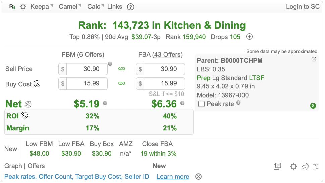Image resolution: width=325 pixels, height=183 pixels.
Task: Click the RS logo icon
Action: (x=12, y=7)
